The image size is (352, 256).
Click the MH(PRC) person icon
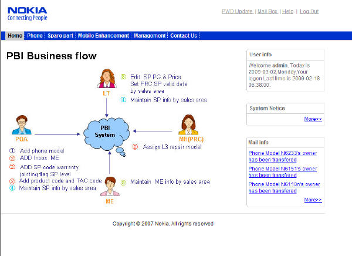pos(189,126)
